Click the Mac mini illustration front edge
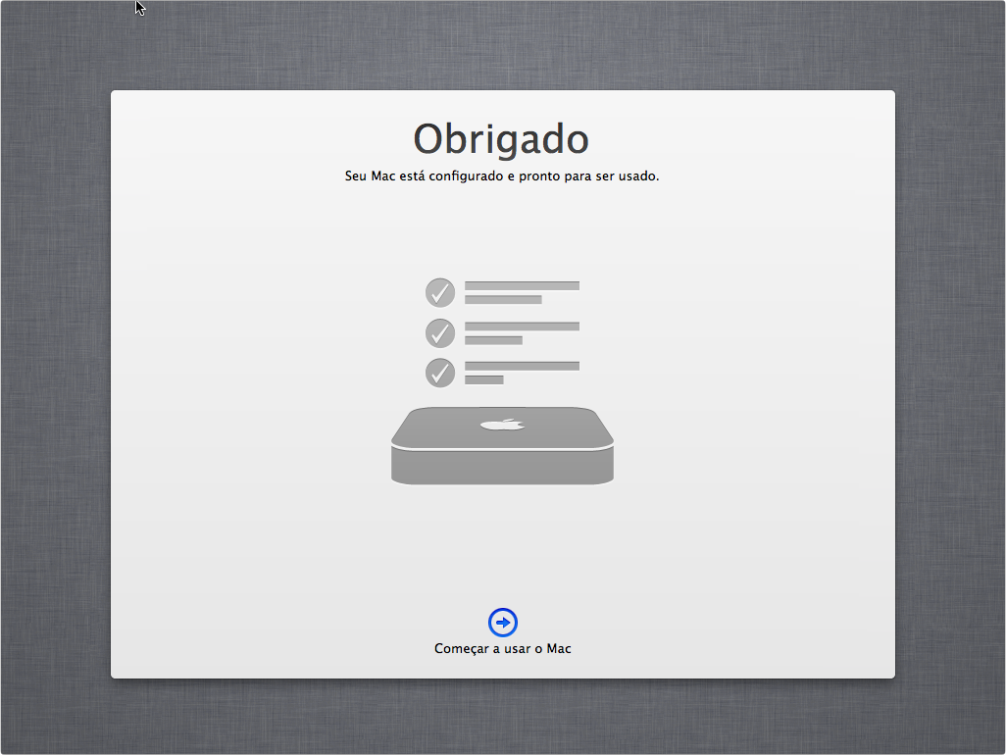 click(x=502, y=467)
